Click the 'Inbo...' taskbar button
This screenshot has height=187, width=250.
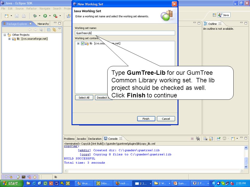[x=103, y=183]
